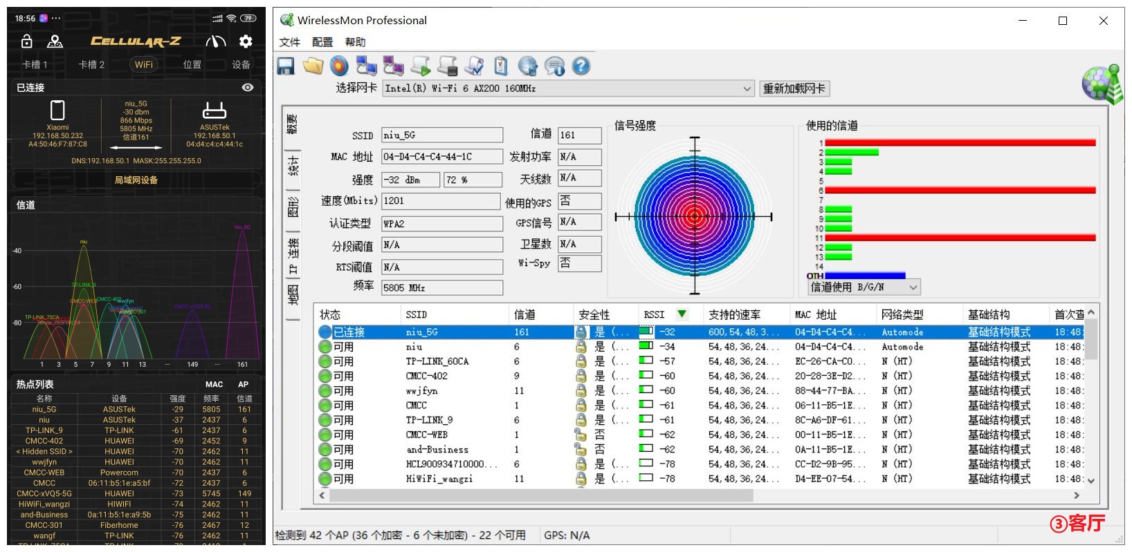
Task: Expand the 选择网卡 adapter dropdown
Action: coord(747,88)
